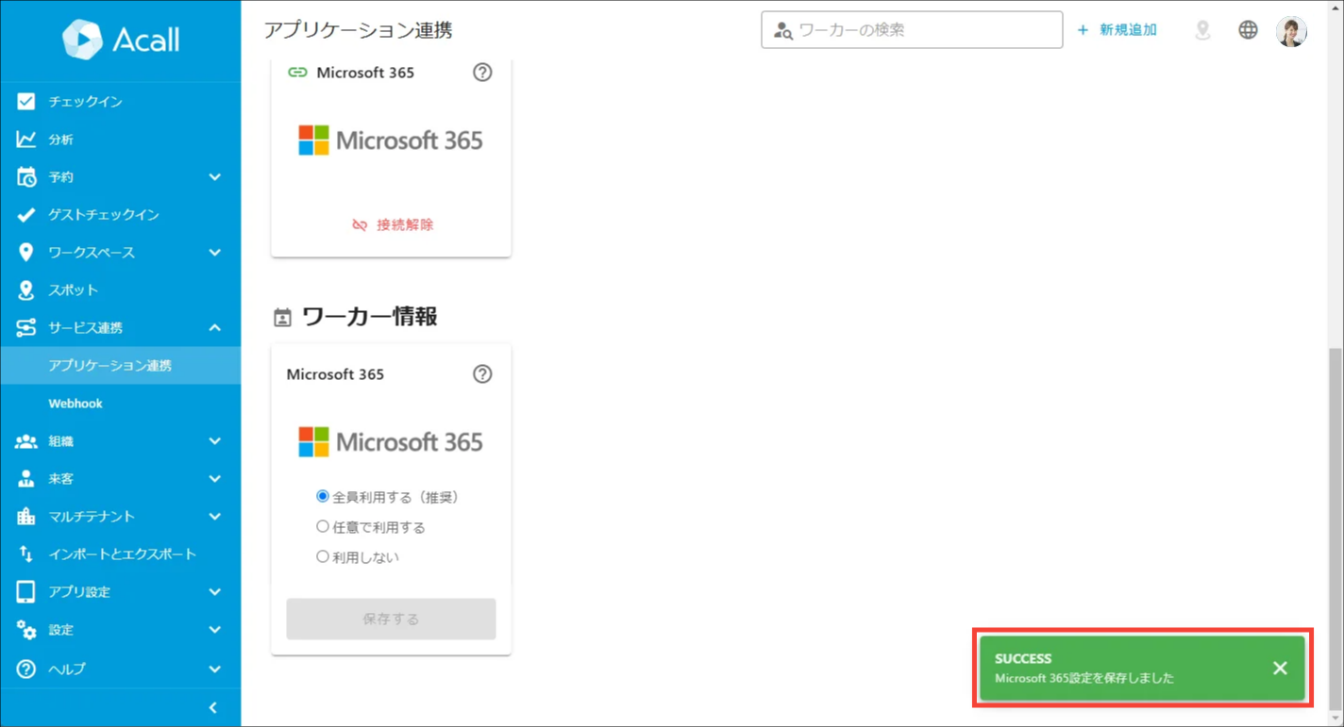Open the language globe icon

coord(1248,30)
